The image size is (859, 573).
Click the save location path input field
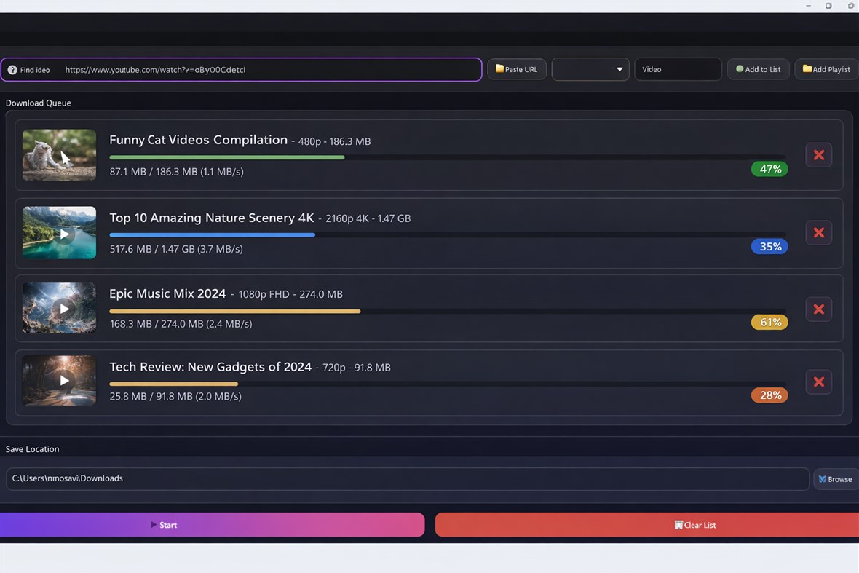408,478
